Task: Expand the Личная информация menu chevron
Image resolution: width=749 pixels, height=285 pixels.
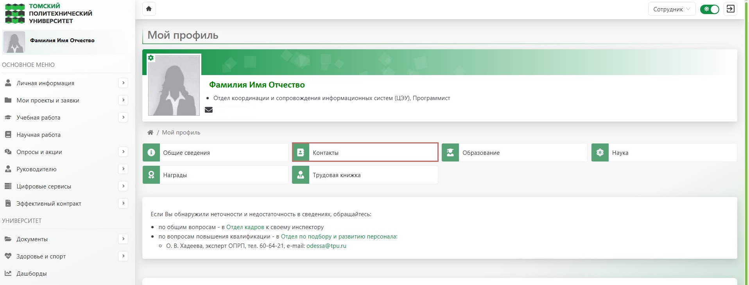Action: pyautogui.click(x=123, y=83)
